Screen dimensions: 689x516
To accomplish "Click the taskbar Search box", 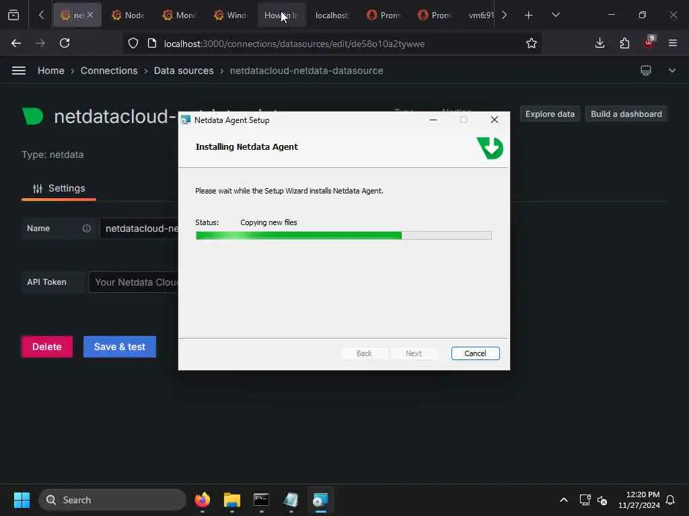I will 112,500.
